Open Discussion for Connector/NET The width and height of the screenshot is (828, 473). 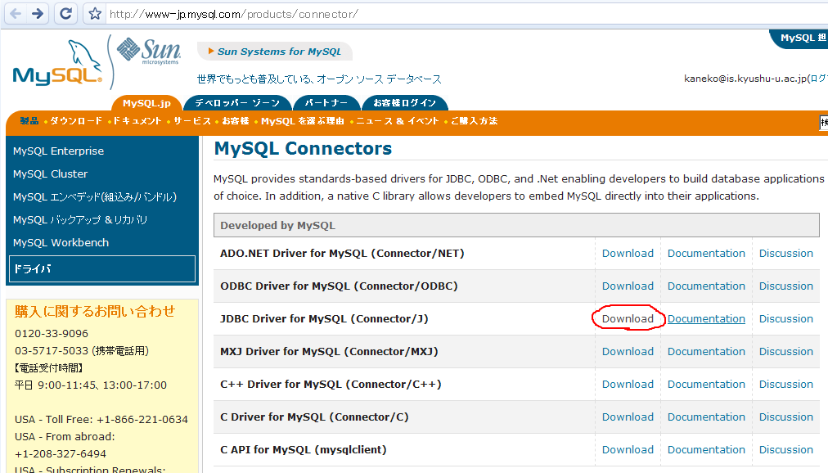coord(786,254)
